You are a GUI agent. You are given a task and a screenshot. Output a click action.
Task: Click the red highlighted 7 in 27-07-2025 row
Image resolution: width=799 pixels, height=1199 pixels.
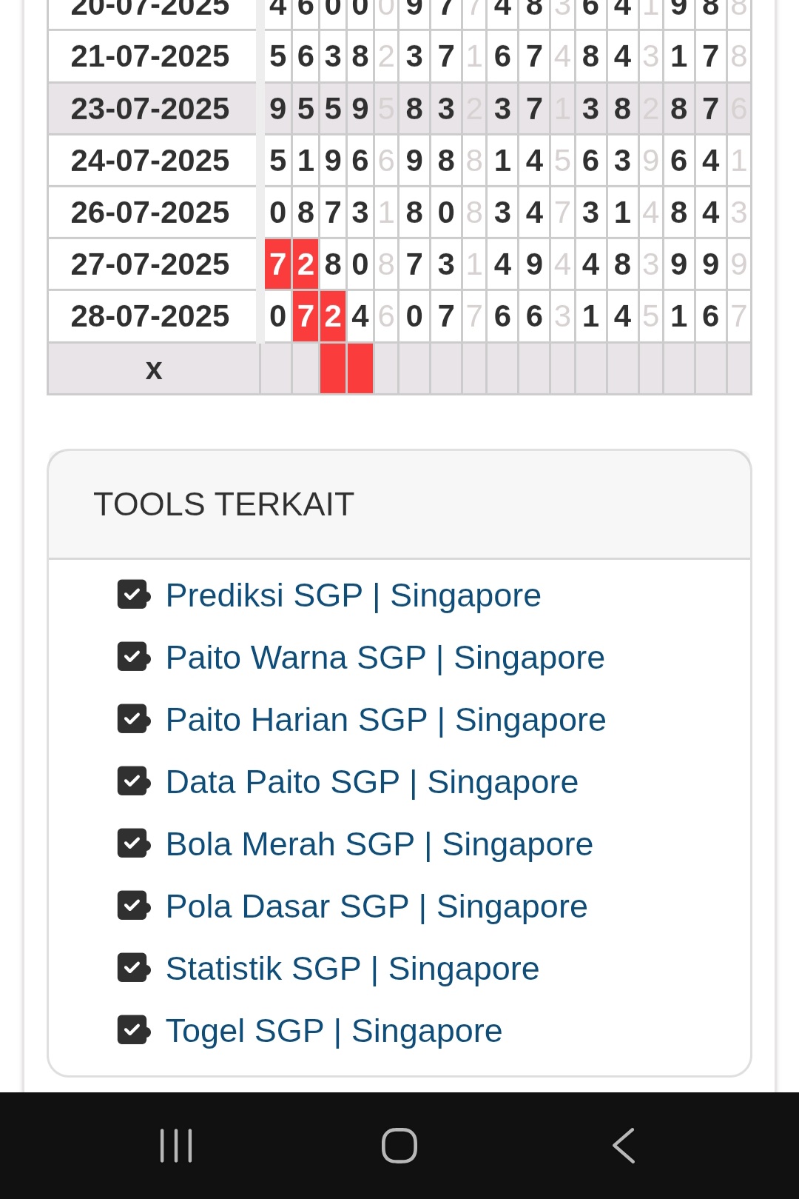pos(277,264)
